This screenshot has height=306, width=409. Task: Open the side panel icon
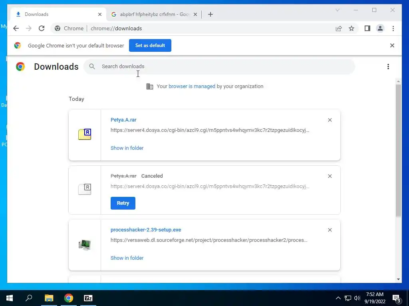(x=367, y=28)
